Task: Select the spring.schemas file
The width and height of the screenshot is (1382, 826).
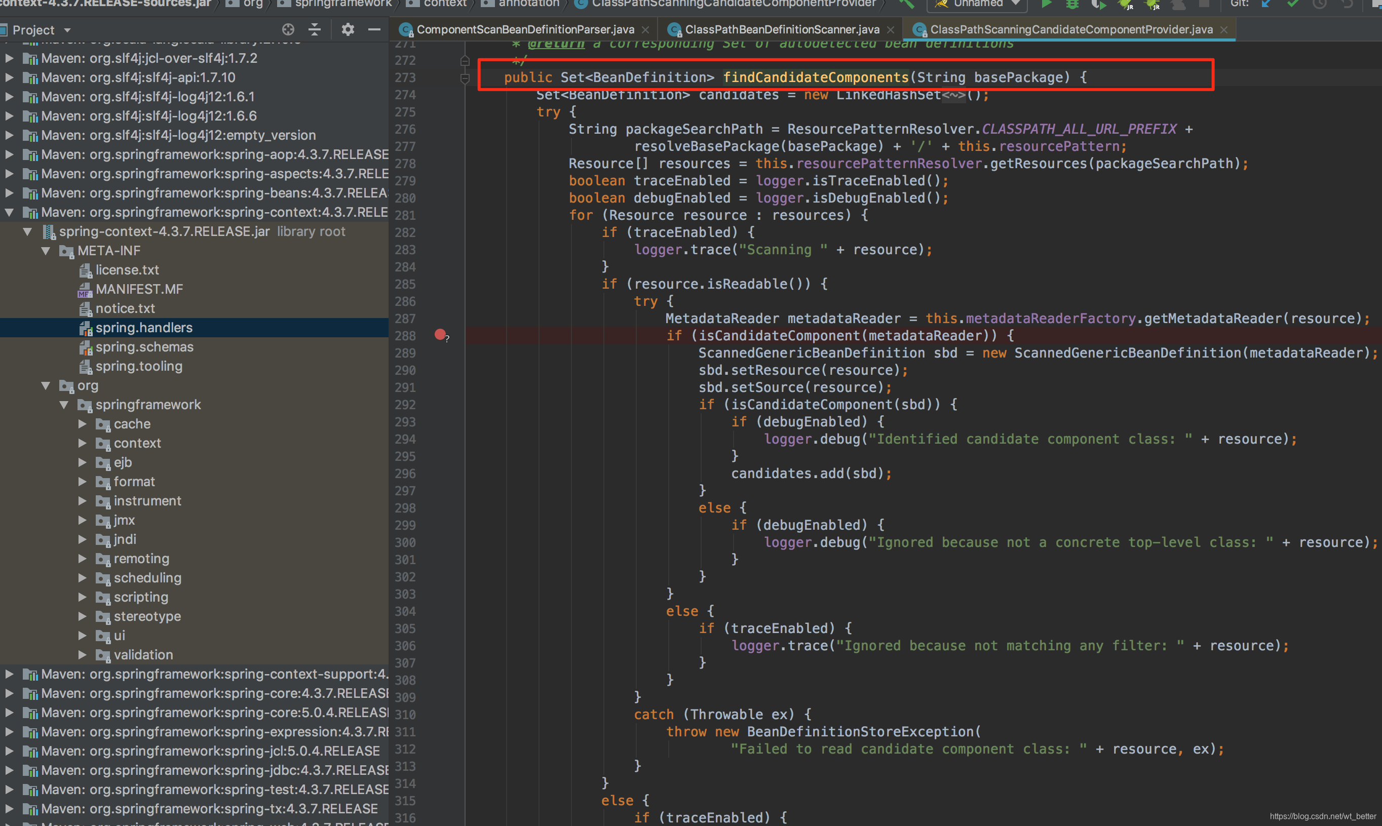Action: 144,347
